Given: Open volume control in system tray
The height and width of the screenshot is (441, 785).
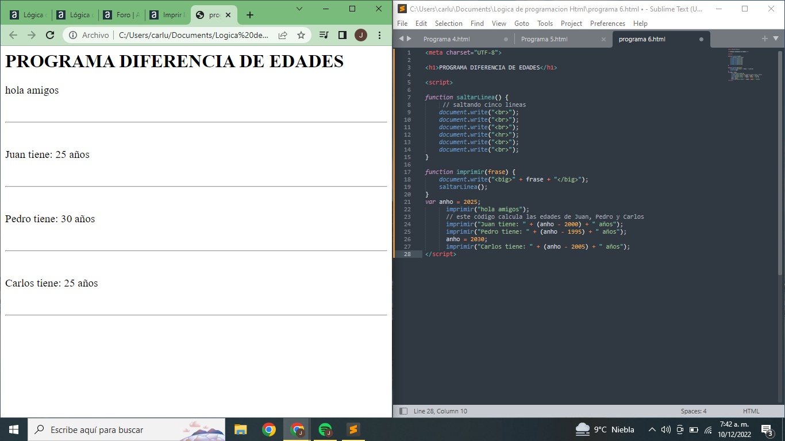Looking at the screenshot, I should [665, 430].
